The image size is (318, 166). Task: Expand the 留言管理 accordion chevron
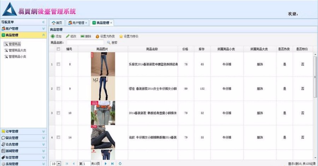(x=43, y=138)
